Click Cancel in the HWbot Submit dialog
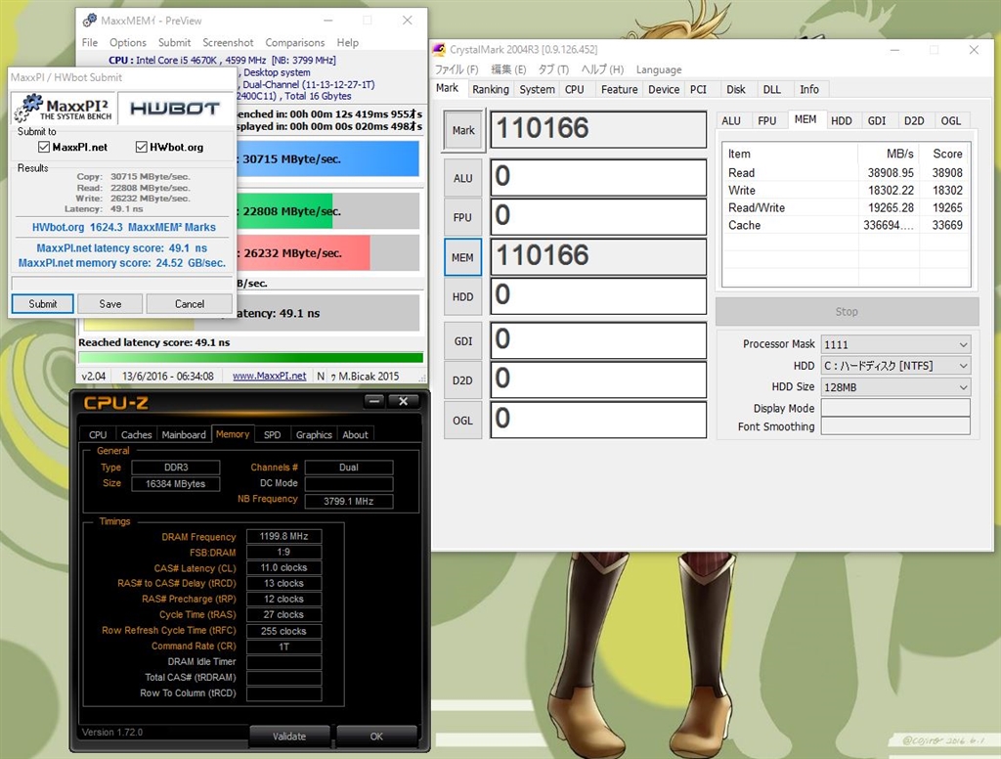Screen dimensions: 1001x759 click(190, 304)
